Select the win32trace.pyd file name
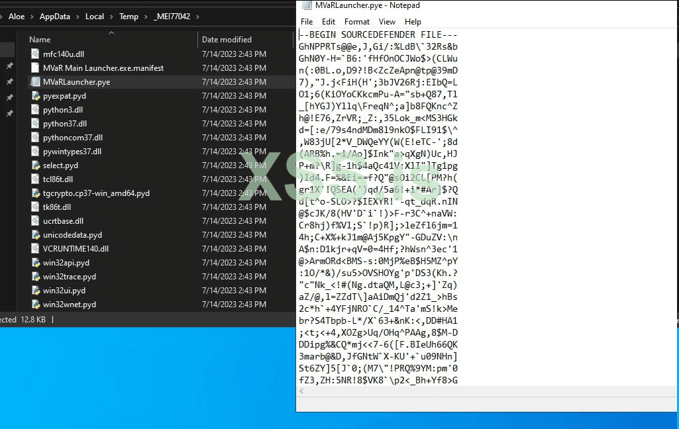 click(70, 276)
